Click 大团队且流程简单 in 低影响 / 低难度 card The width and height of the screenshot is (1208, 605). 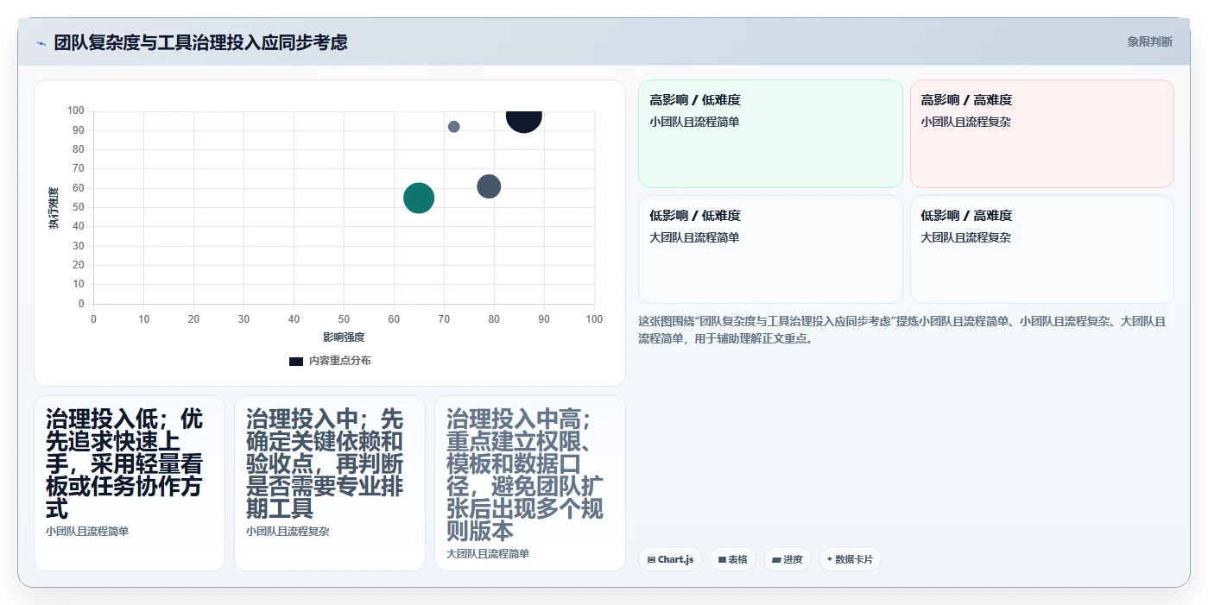694,237
